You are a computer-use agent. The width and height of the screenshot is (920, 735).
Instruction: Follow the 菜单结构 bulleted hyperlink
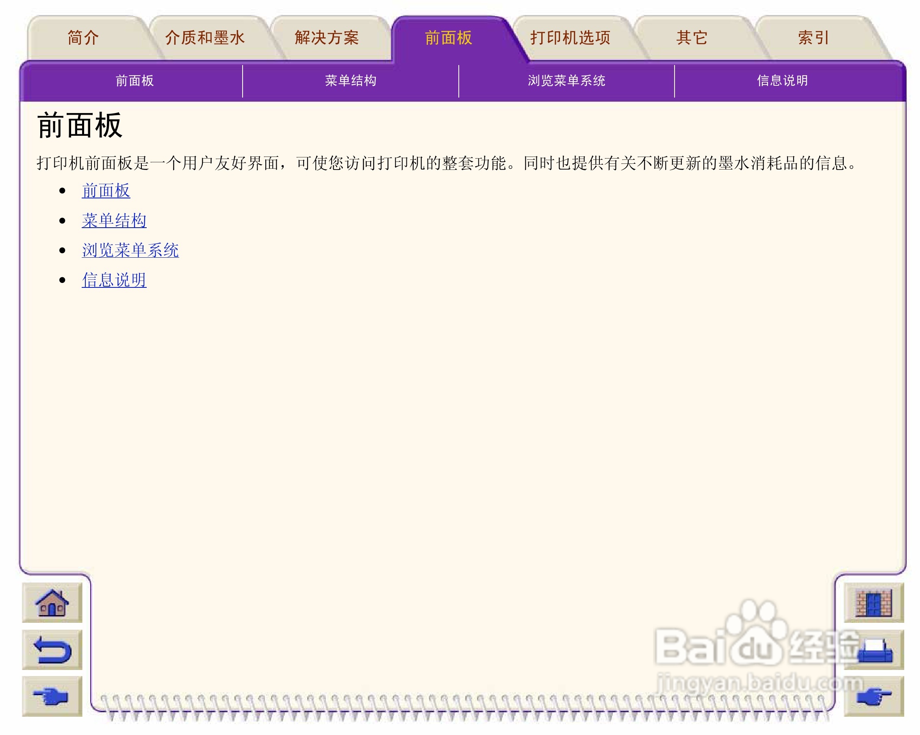coord(114,221)
